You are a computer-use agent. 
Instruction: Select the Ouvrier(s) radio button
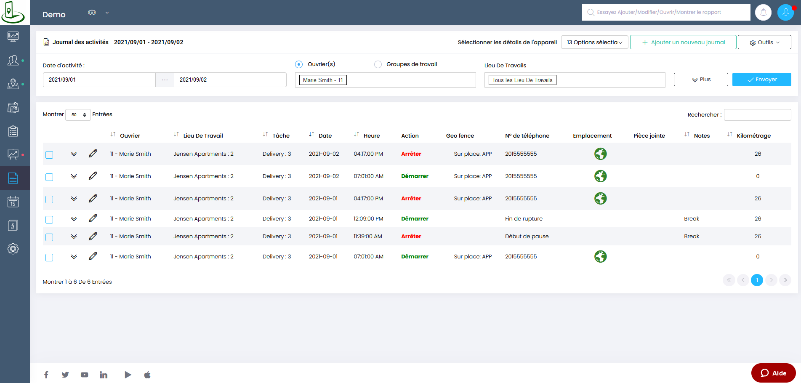tap(299, 64)
